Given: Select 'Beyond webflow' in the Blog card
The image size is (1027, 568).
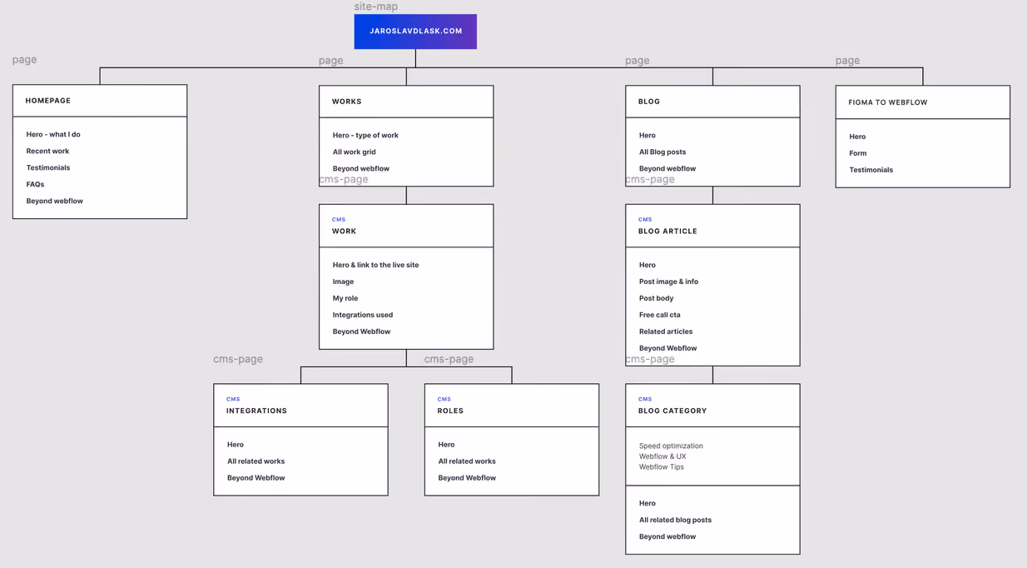Looking at the screenshot, I should pos(667,168).
